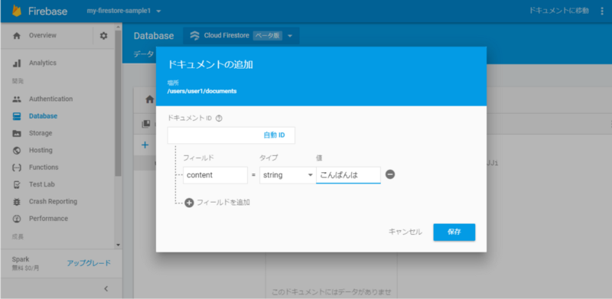The height and width of the screenshot is (299, 612).
Task: Click the Database sidebar icon
Action: [16, 116]
